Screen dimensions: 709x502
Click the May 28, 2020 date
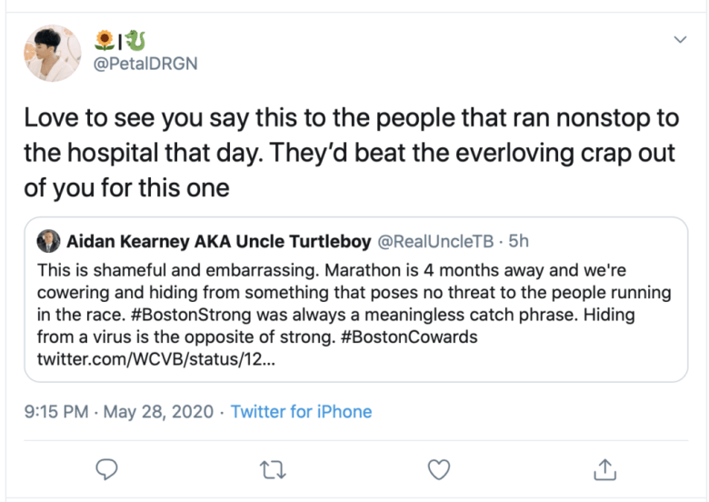[158, 412]
